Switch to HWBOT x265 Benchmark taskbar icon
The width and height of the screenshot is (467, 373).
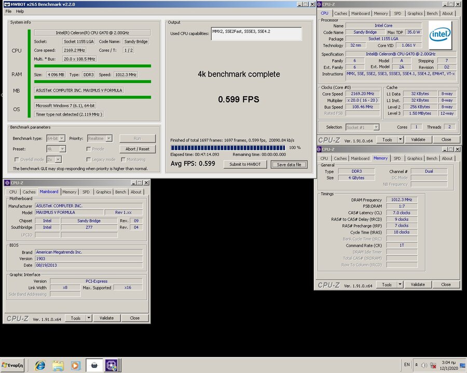[94, 365]
